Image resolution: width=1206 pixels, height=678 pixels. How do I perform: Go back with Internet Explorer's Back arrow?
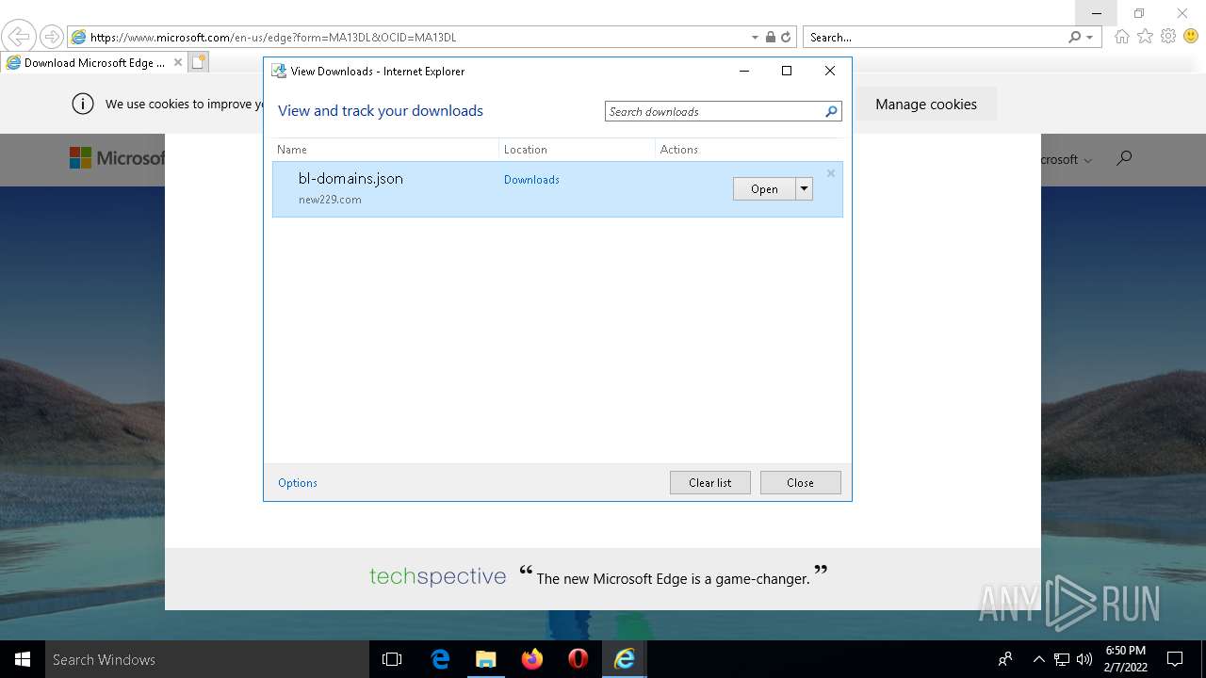pos(19,37)
